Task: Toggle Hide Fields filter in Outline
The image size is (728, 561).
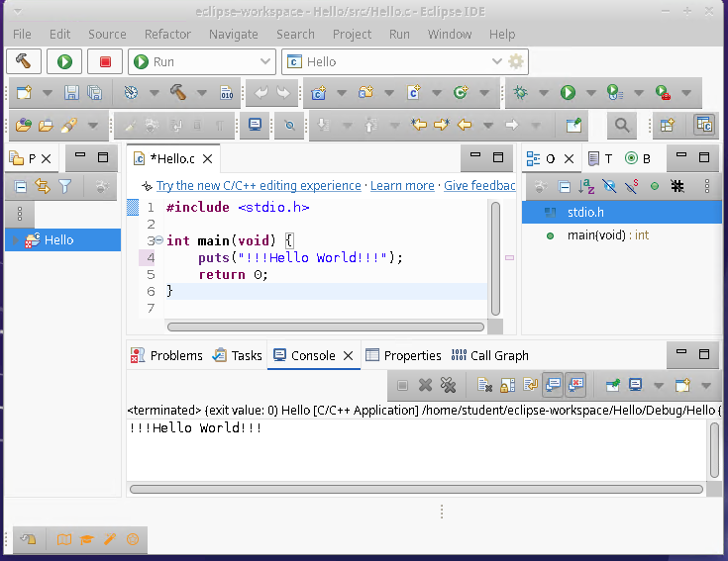Action: coord(609,186)
